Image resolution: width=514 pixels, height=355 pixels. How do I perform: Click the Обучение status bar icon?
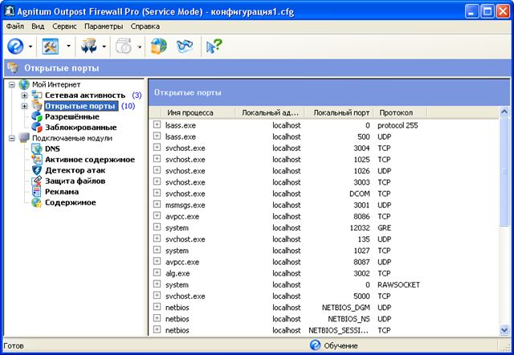[315, 345]
